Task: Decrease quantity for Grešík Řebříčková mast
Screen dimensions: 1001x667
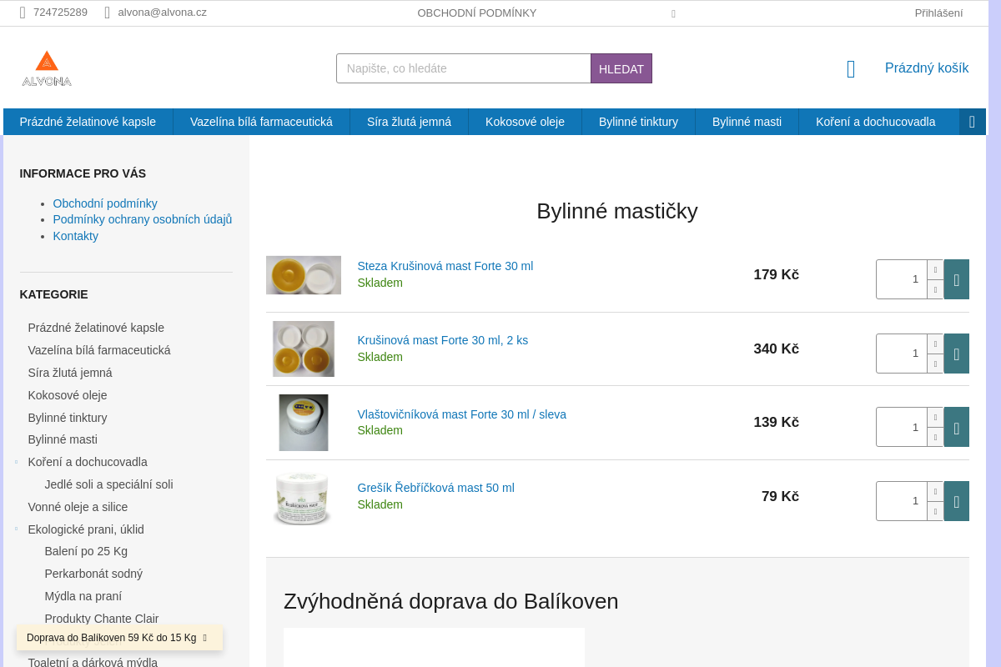Action: 935,511
